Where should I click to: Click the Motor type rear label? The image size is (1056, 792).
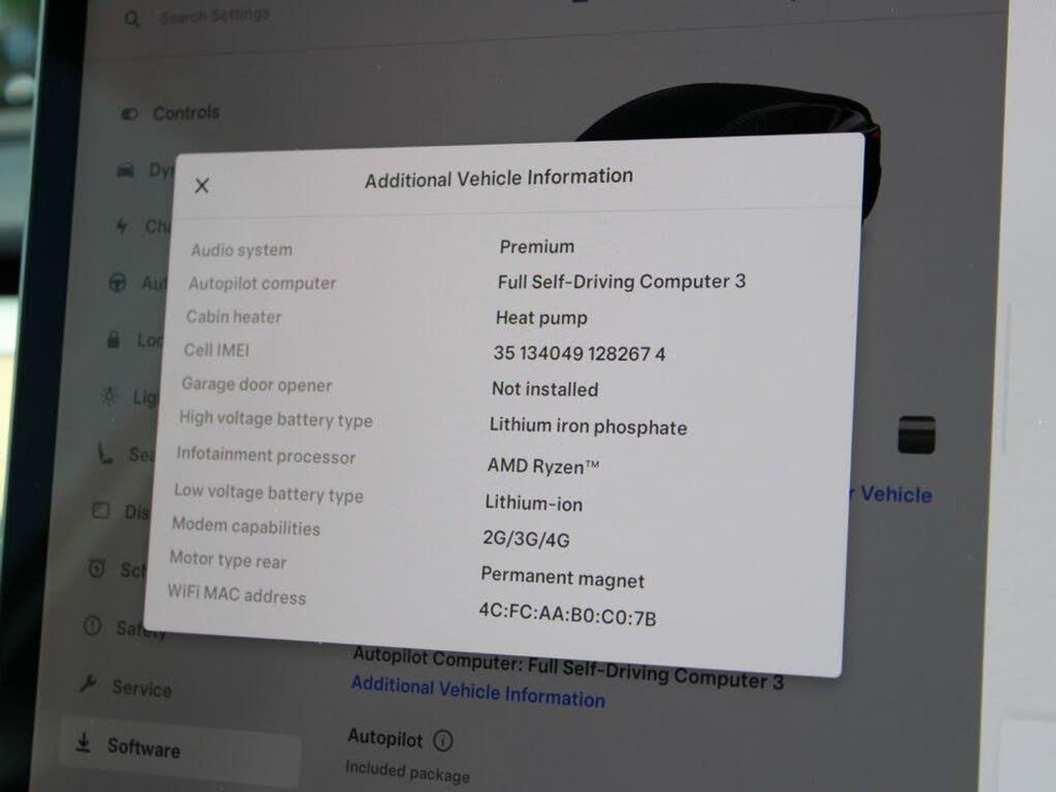pyautogui.click(x=228, y=560)
